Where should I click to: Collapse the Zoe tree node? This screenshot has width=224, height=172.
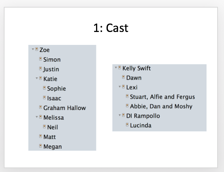pos(33,49)
